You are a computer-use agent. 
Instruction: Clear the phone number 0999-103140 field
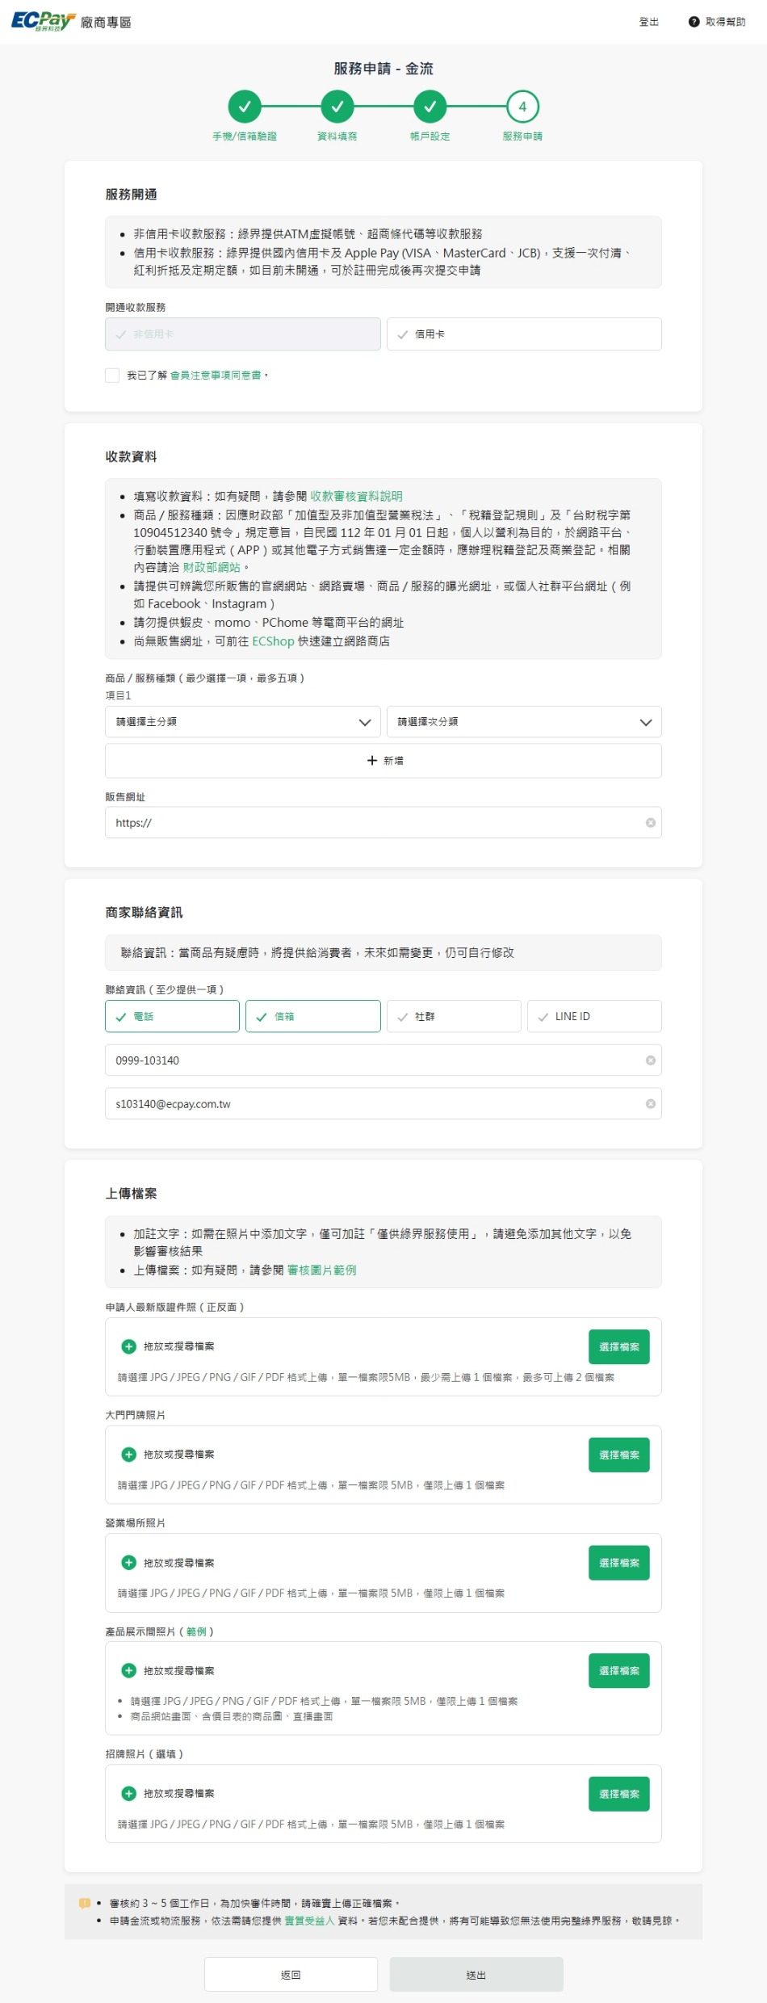(650, 1060)
